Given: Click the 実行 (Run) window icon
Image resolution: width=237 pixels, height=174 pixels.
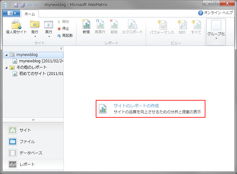Looking at the screenshot, I should pyautogui.click(x=49, y=24).
